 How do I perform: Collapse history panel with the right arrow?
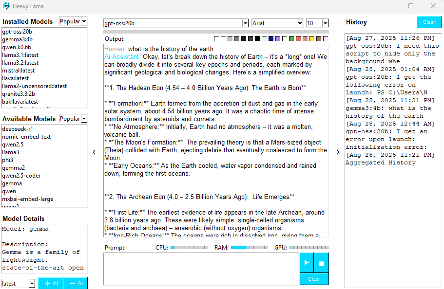click(x=338, y=152)
